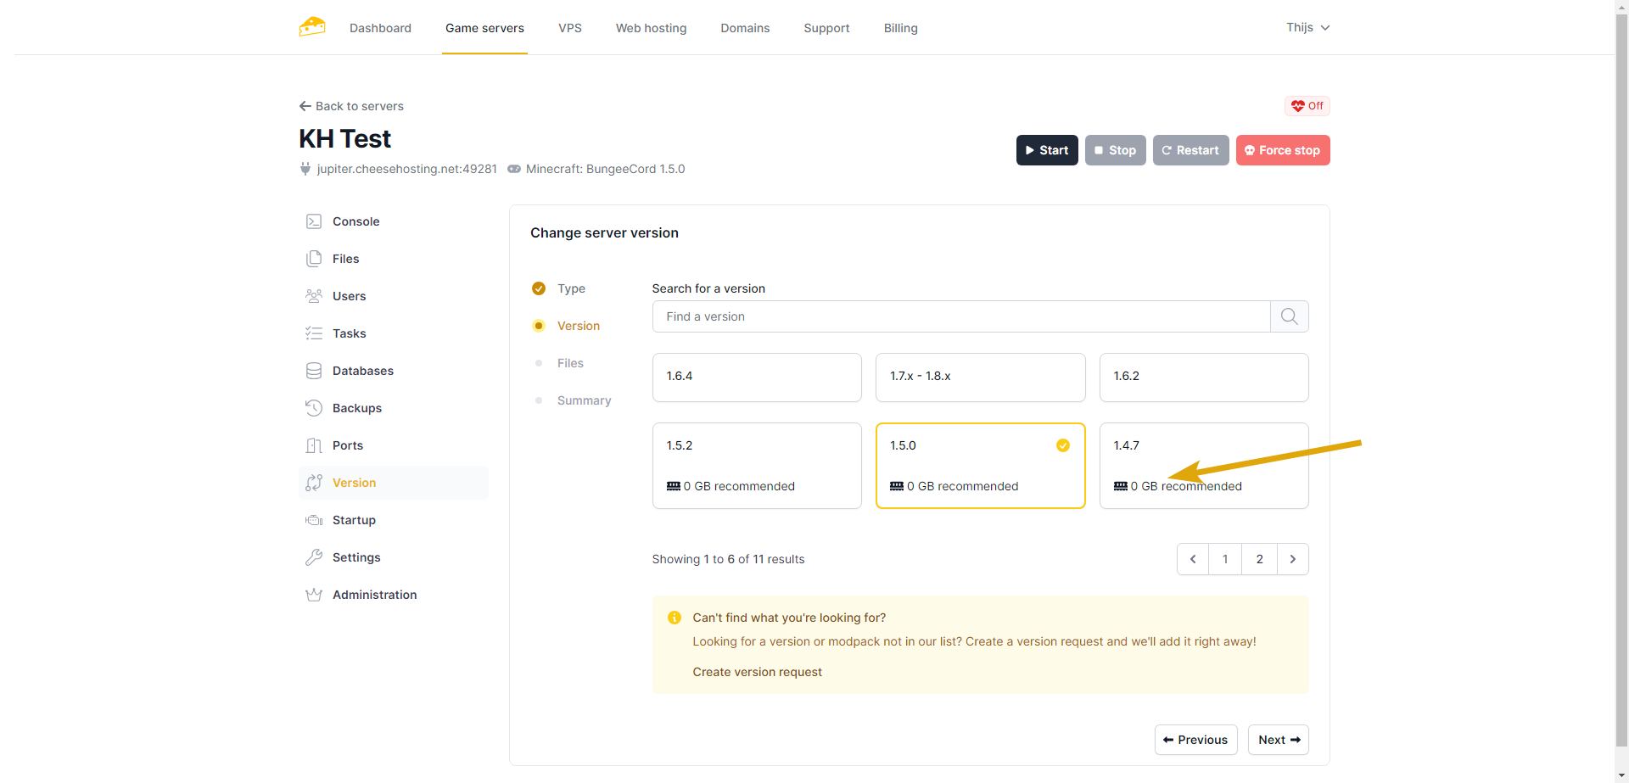The height and width of the screenshot is (783, 1629).
Task: Click the heart status Off badge
Action: (x=1307, y=106)
